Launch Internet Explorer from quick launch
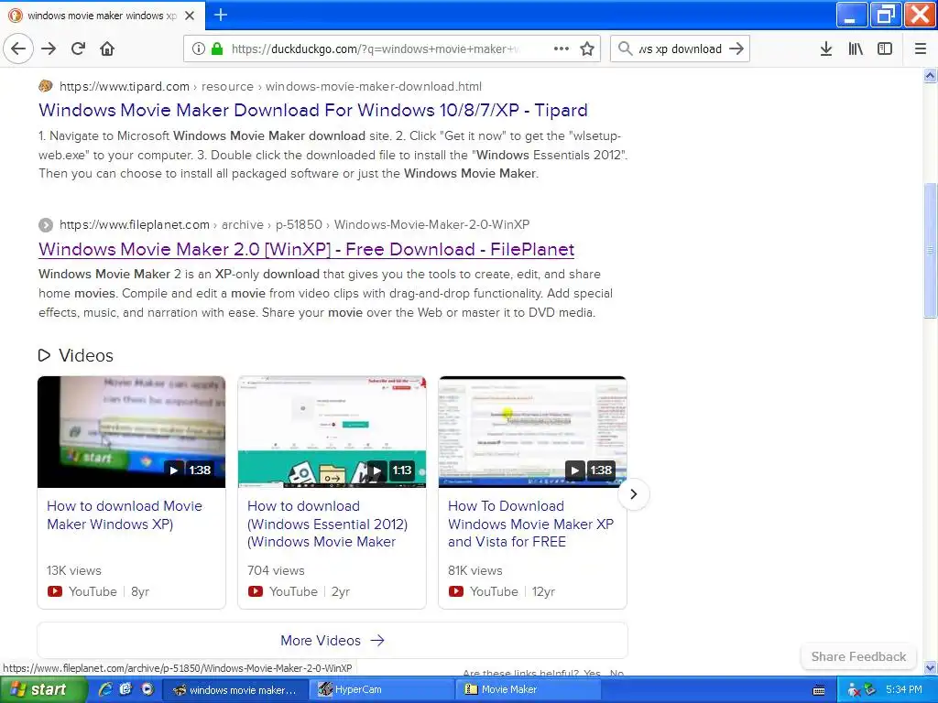 (x=105, y=689)
